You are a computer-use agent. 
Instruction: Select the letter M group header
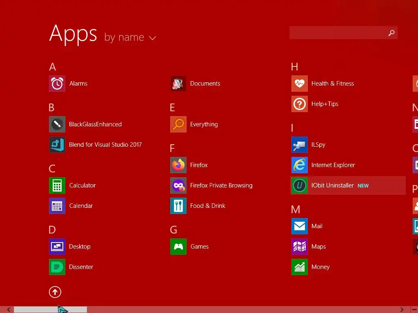coord(296,209)
